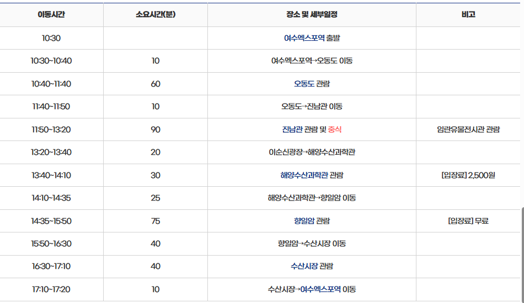524x303 pixels.
Task: Click 향일암→수산시장 이동 text
Action: (312, 244)
